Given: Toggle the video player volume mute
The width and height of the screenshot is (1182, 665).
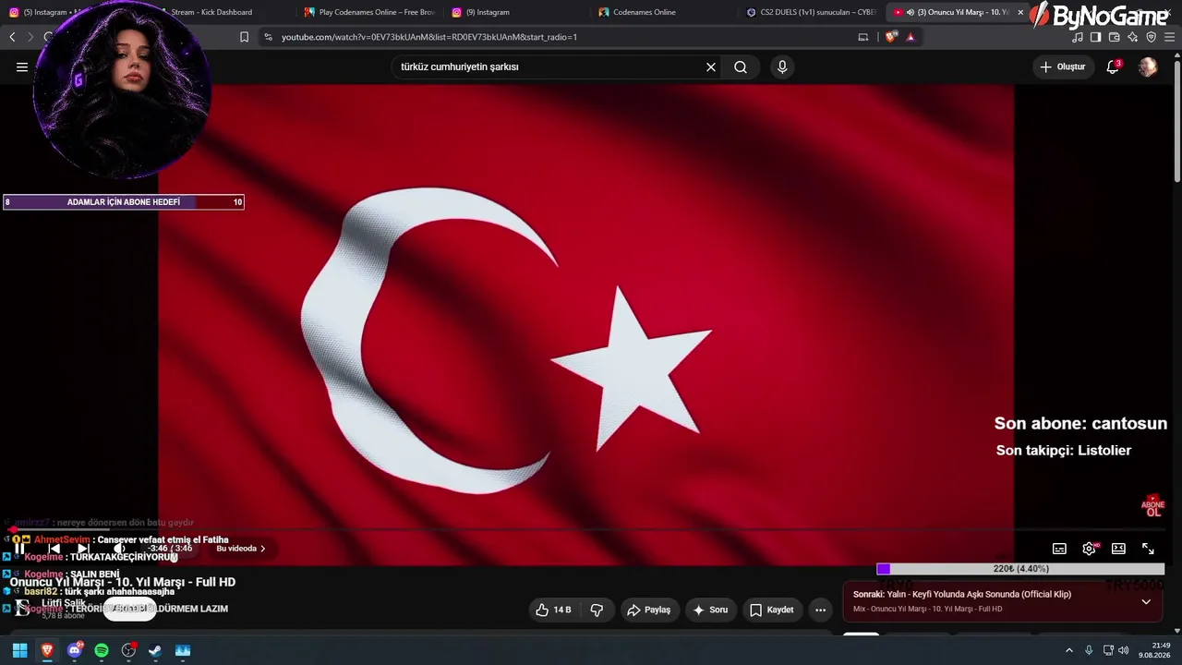Looking at the screenshot, I should (118, 549).
